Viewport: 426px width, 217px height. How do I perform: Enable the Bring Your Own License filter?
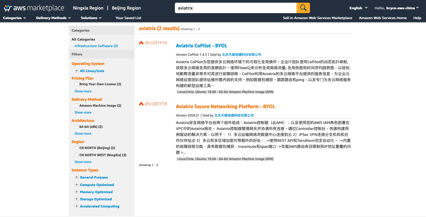77,84
